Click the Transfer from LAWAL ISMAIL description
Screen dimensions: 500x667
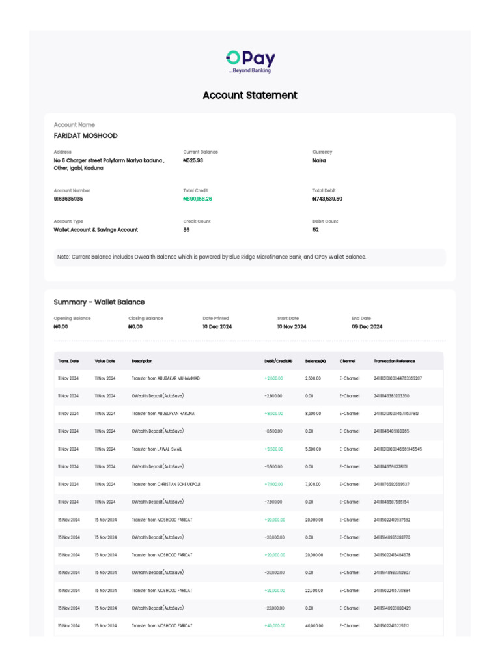coord(156,449)
